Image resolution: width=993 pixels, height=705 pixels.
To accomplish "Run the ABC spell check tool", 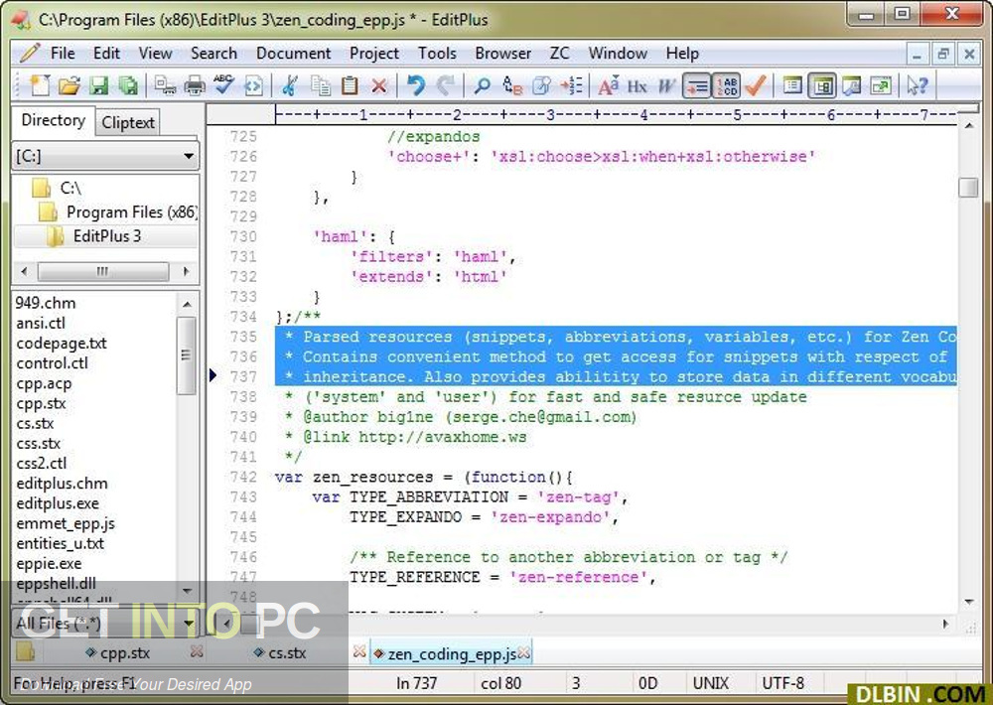I will (223, 85).
